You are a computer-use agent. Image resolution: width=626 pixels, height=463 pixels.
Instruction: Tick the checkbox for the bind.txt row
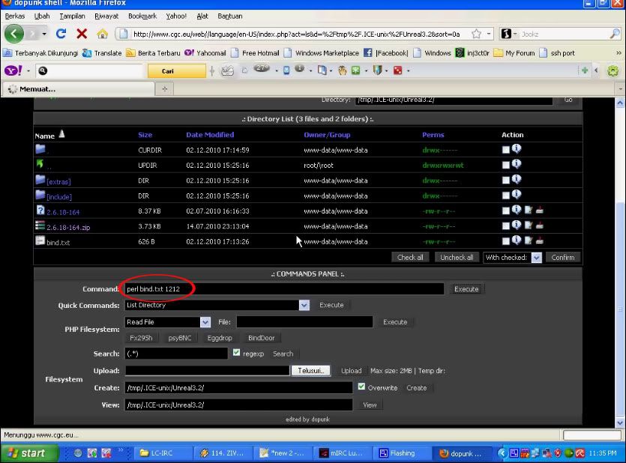pyautogui.click(x=506, y=240)
